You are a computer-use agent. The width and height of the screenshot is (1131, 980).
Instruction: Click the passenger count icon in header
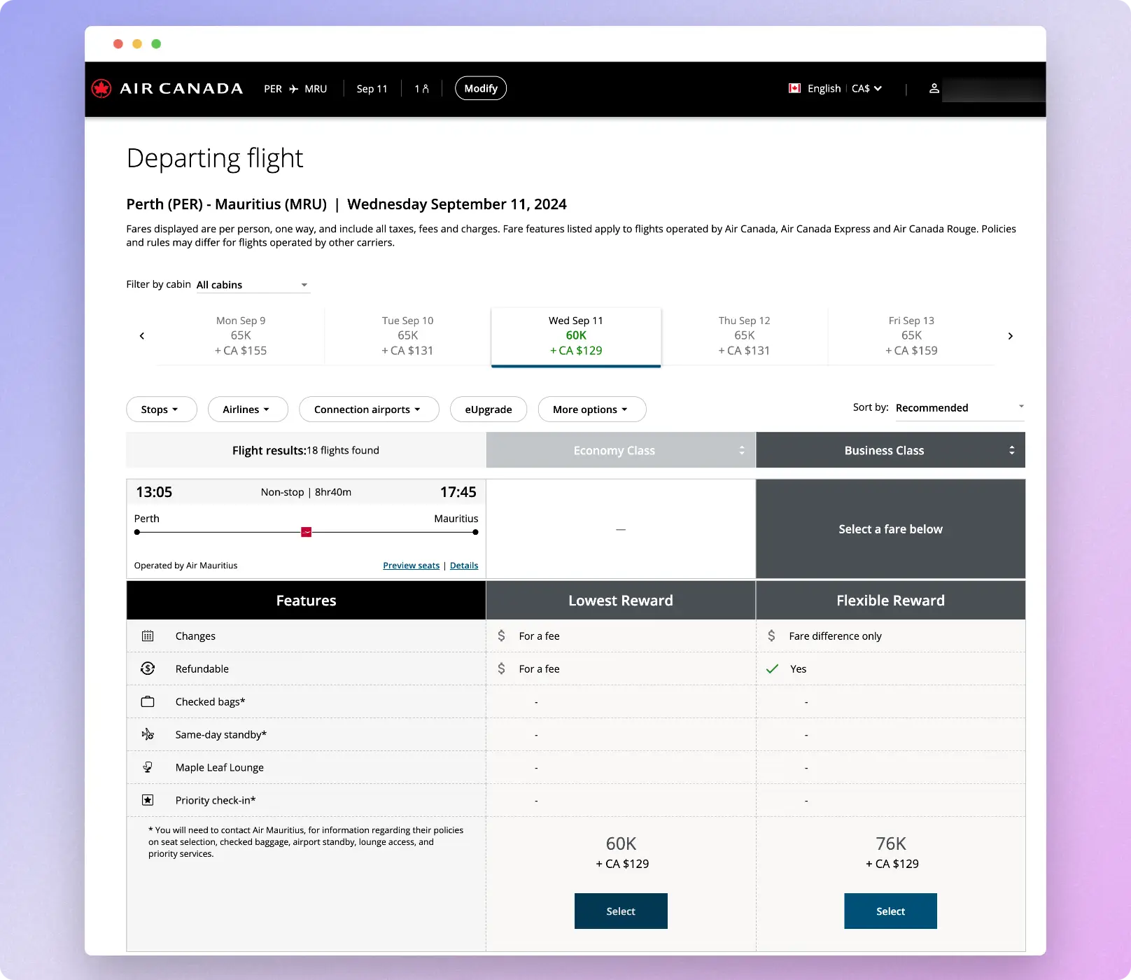pyautogui.click(x=425, y=89)
